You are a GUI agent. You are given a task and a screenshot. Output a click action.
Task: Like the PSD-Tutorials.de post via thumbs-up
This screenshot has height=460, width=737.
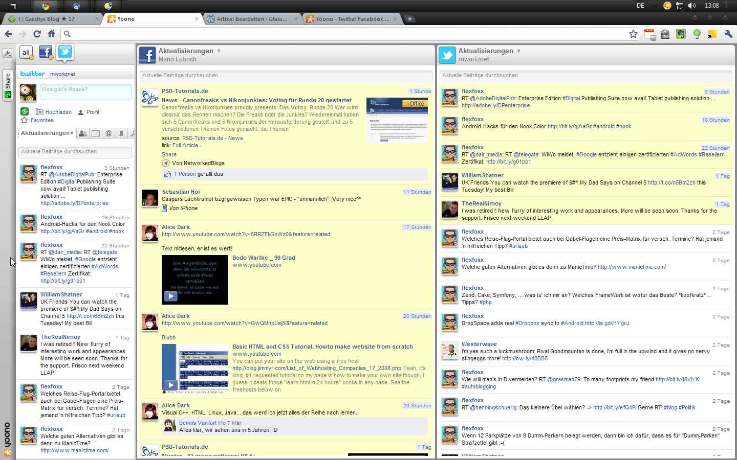point(167,174)
